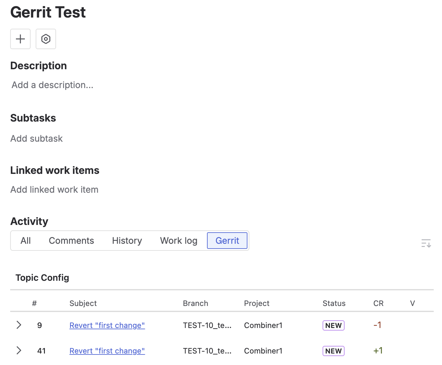Click Add linked work item
This screenshot has height=365, width=442.
click(54, 190)
